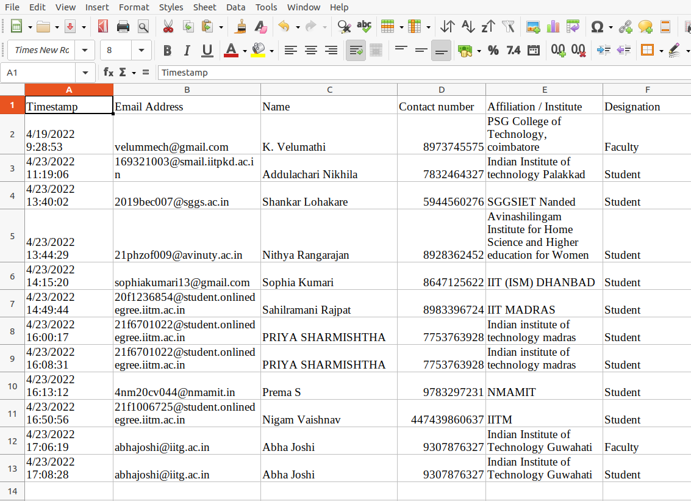Screen dimensions: 691x501
Task: Open the Font Name dropdown arrow
Action: 85,50
